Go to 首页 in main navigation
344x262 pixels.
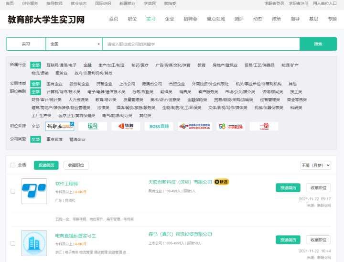(x=114, y=19)
